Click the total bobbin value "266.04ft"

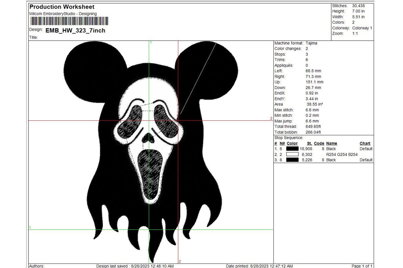[313, 132]
